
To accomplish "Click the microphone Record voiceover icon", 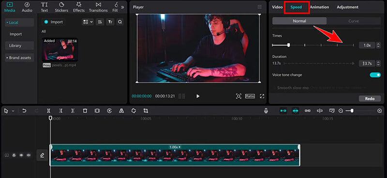I will (x=266, y=111).
